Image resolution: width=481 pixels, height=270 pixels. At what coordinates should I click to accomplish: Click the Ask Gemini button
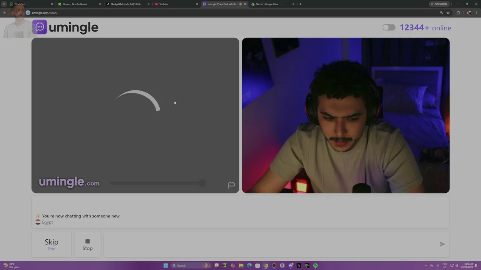pos(439,4)
